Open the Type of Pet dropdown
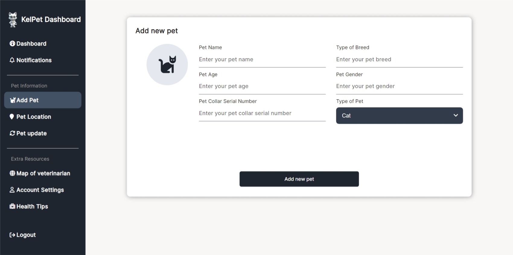513x255 pixels. [x=400, y=116]
